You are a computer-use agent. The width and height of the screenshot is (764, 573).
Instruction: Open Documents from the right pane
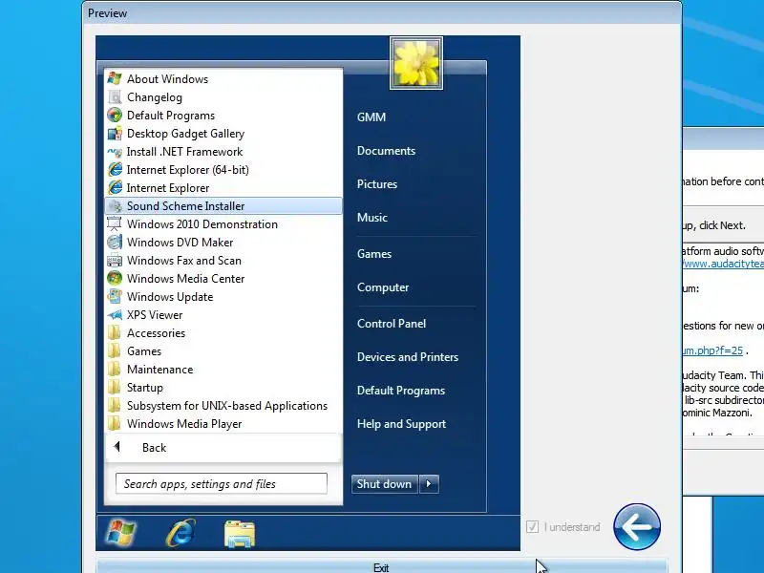pos(386,151)
